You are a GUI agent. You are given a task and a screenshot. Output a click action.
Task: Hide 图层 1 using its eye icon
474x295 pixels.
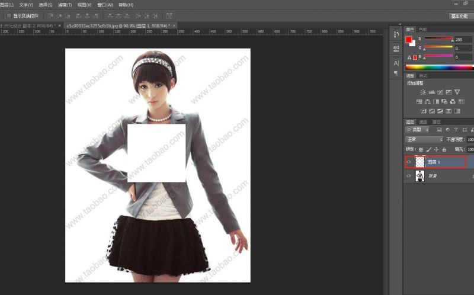click(x=409, y=162)
